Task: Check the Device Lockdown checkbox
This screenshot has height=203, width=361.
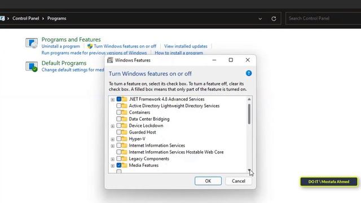Action: click(x=119, y=126)
